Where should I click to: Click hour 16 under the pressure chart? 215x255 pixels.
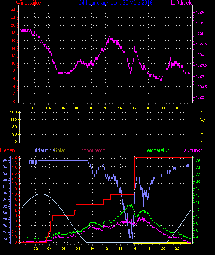134,108
